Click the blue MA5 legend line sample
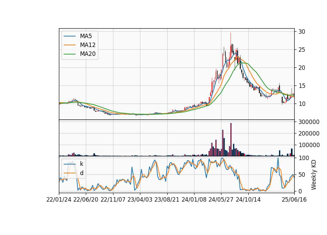The image size is (327, 235). [69, 36]
